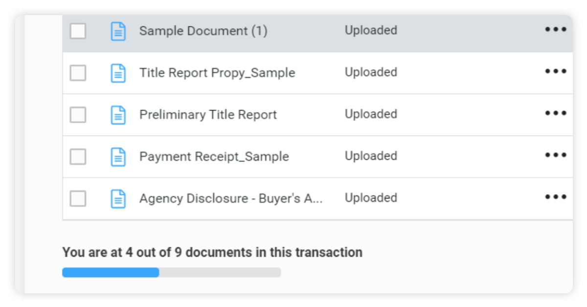This screenshot has width=587, height=307.
Task: Click the Payment Receipt_Sample document icon
Action: (118, 156)
